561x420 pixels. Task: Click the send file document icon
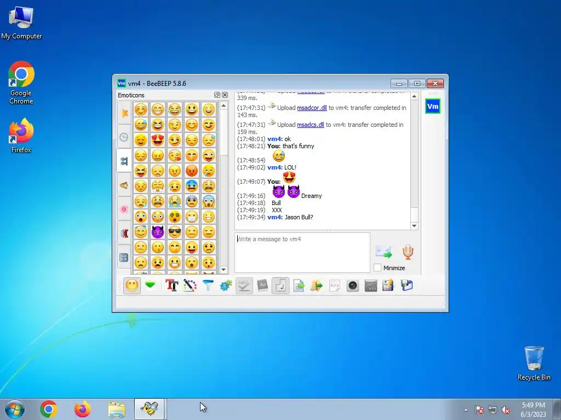299,285
